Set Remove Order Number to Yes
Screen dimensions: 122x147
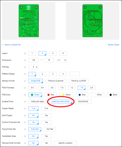pyautogui.click(x=46, y=143)
